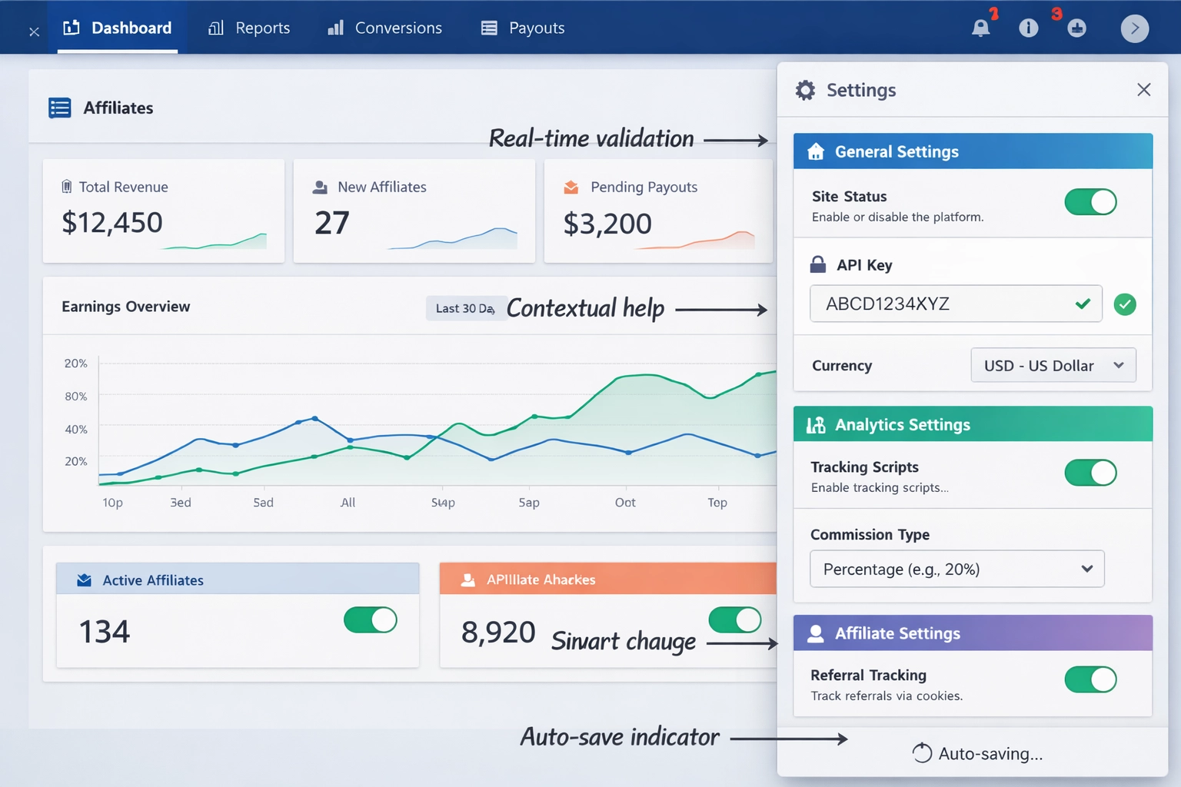Click the settings gear icon in Settings panel
Screen dimensions: 1181x787
point(805,90)
